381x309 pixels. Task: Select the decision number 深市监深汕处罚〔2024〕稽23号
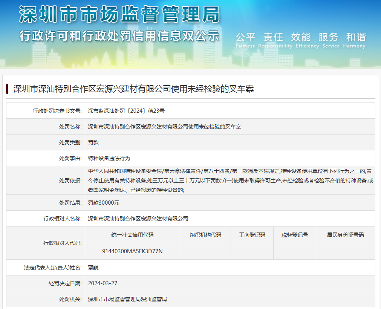126,111
